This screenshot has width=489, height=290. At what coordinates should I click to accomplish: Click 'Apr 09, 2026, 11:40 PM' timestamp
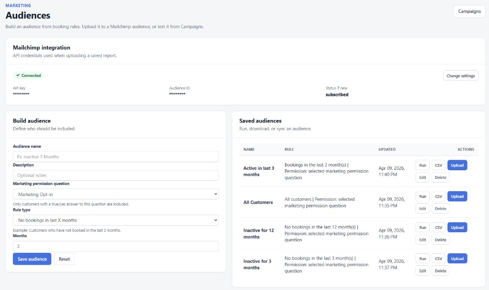click(392, 171)
